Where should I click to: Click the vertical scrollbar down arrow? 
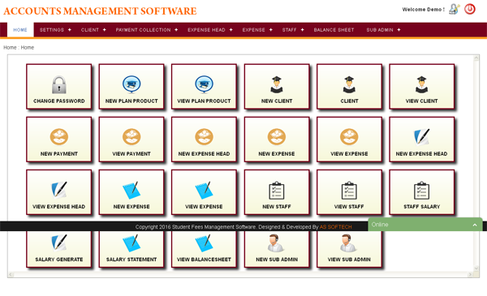476,268
